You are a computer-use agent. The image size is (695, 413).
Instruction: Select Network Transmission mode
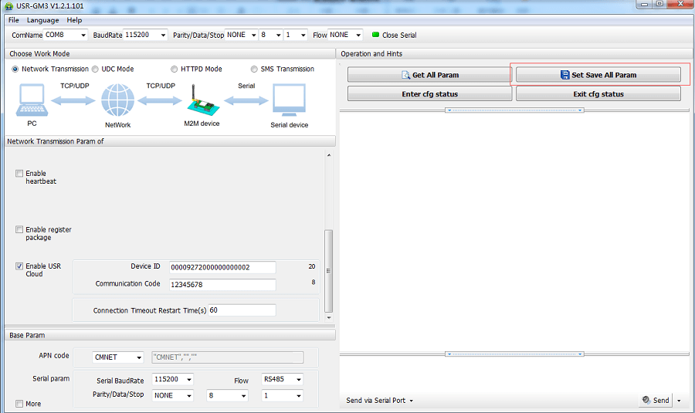tap(15, 69)
